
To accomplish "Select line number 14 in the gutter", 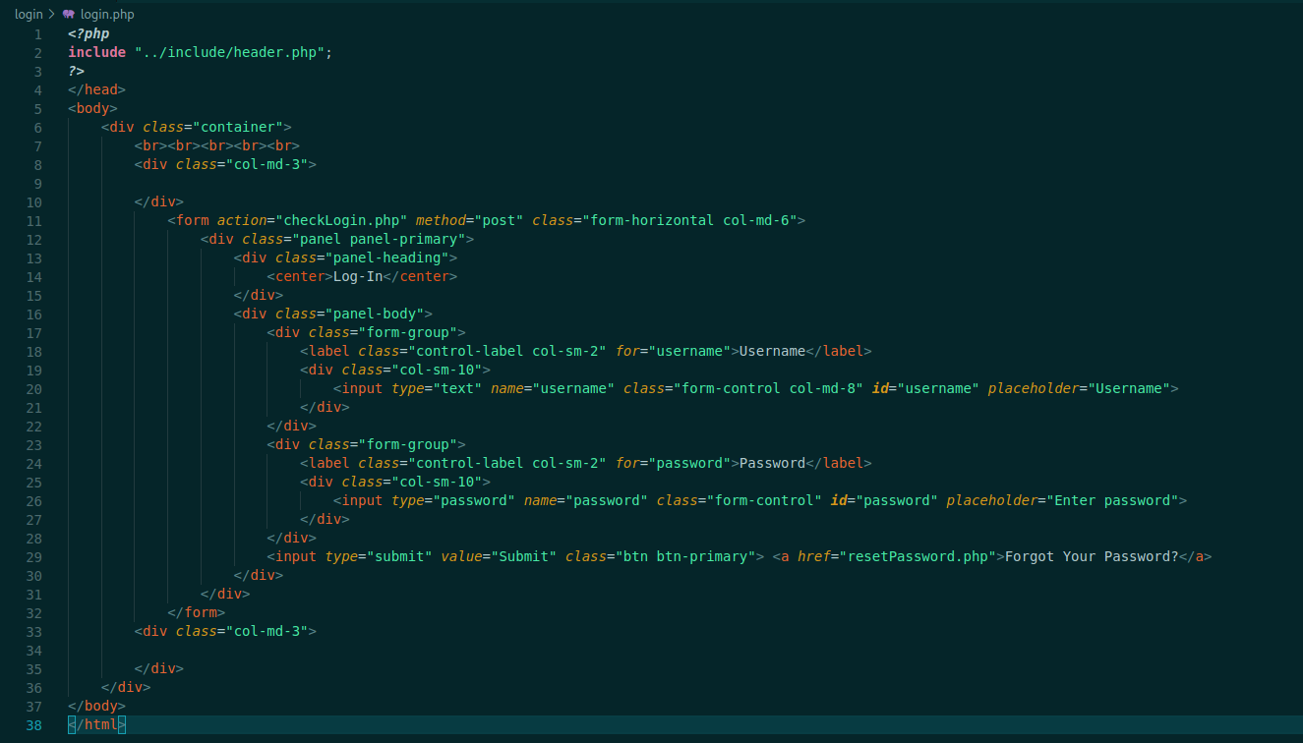I will pyautogui.click(x=34, y=276).
